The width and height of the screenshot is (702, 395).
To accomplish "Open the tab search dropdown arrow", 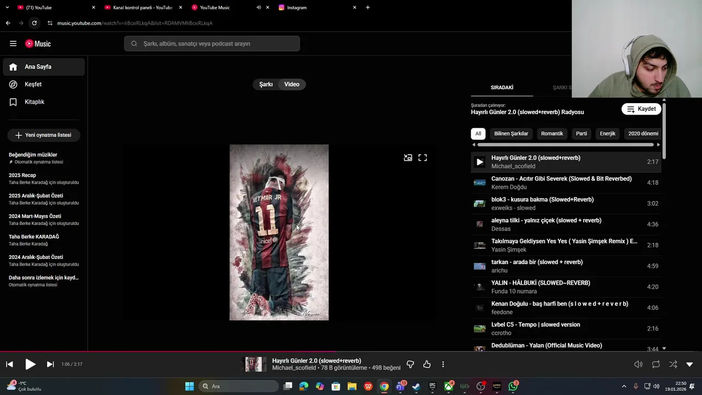I will click(x=7, y=8).
